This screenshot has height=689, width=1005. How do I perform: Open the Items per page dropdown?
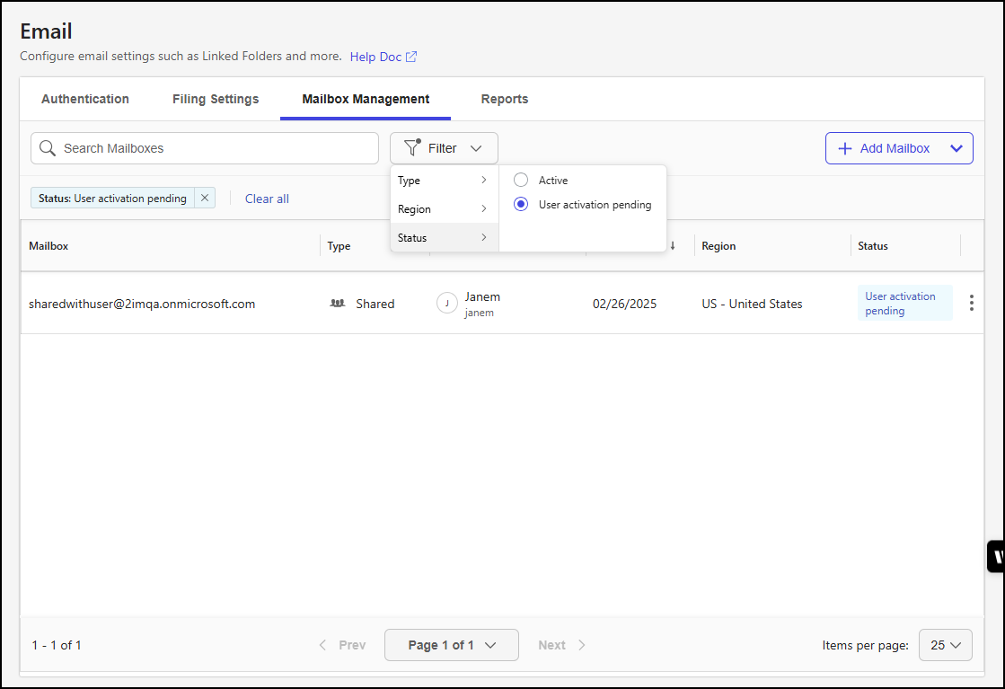(x=945, y=644)
